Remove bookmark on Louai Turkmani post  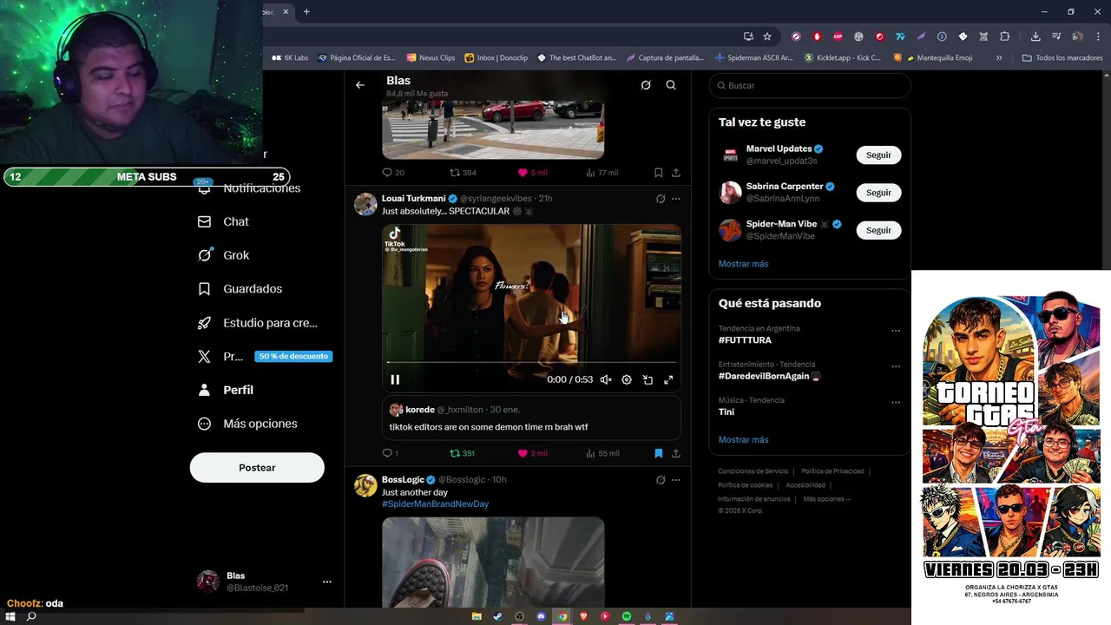(659, 453)
